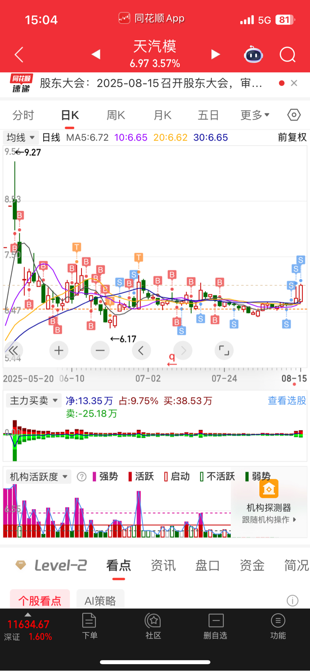Switch to 资金 tab
310x671 pixels.
coord(252,565)
